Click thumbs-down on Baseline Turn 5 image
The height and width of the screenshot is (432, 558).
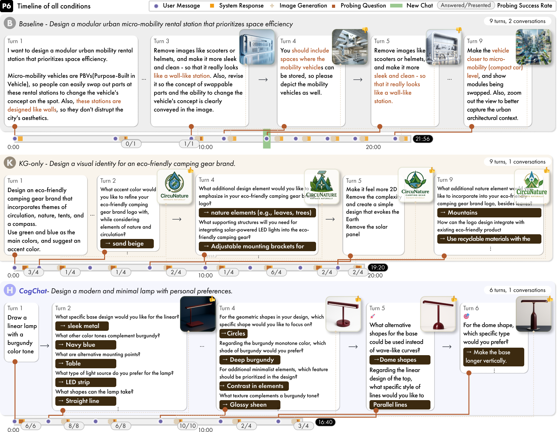pyautogui.click(x=459, y=30)
